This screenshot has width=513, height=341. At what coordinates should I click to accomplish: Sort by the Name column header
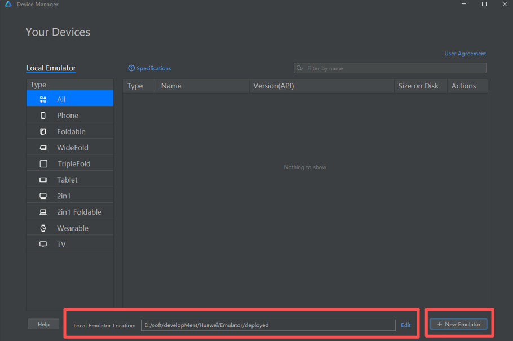[203, 86]
